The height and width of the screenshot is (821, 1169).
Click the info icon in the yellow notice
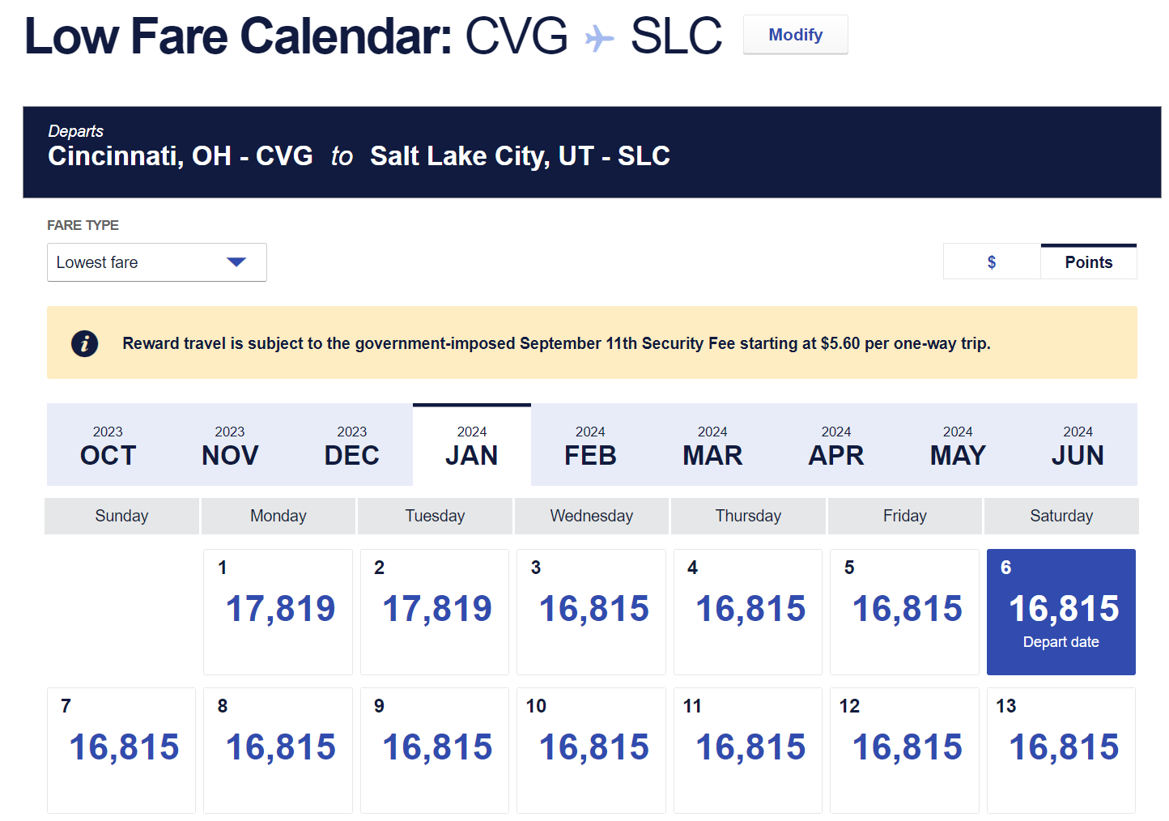click(x=85, y=343)
